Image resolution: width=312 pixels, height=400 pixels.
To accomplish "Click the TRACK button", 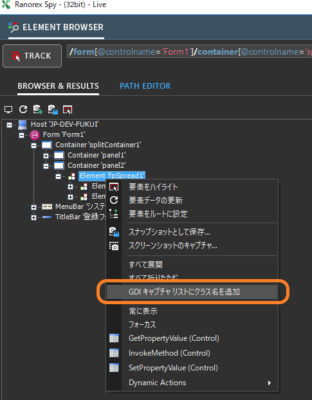I will pos(32,56).
